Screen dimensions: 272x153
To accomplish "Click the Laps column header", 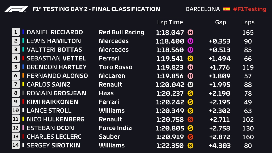I will 248,23.
